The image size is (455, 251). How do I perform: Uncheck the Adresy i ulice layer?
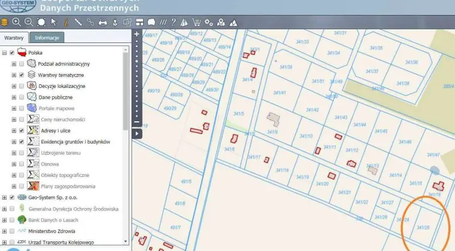[x=22, y=130]
